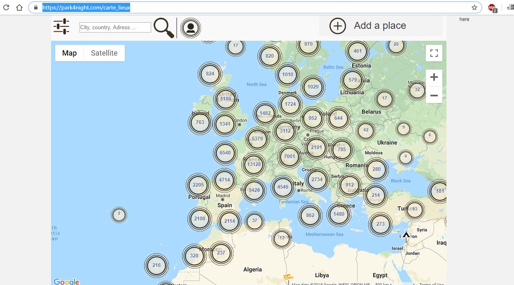
Task: Click the browser reload page button
Action: pyautogui.click(x=5, y=7)
